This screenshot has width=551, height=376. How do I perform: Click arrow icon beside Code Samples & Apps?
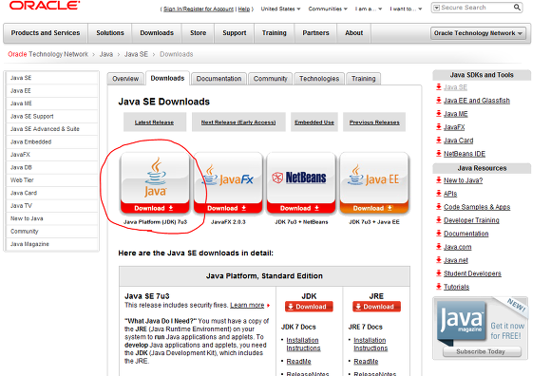[x=439, y=206]
